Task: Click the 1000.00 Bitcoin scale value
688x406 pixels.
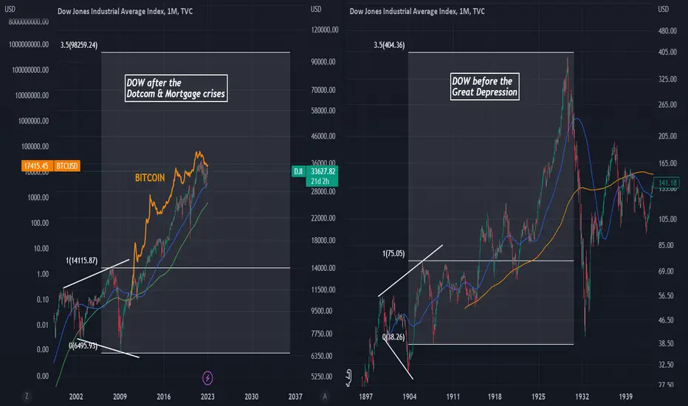Action: click(38, 198)
